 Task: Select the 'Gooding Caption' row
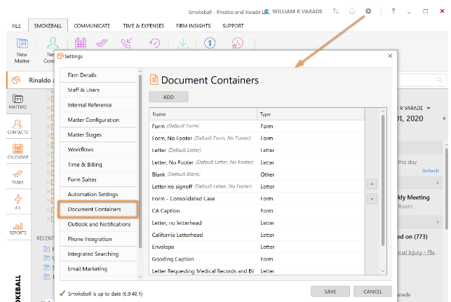coord(257,259)
